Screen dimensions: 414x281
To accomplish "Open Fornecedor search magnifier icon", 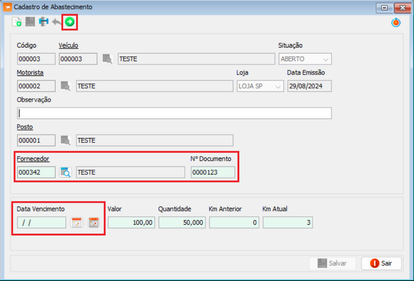I will click(65, 173).
